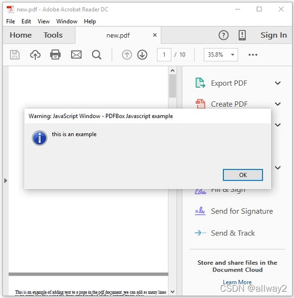Click the Acrobat PDF title bar icon
Screen dimensions: 294x298
pos(10,9)
